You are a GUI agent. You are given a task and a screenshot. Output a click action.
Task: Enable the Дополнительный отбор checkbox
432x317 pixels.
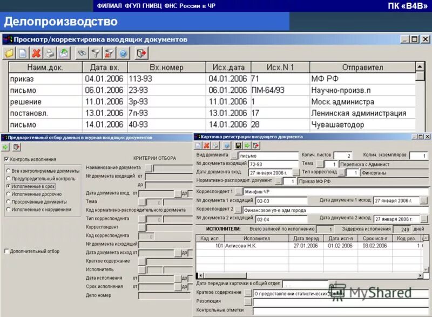coord(6,251)
